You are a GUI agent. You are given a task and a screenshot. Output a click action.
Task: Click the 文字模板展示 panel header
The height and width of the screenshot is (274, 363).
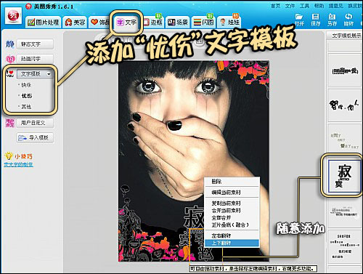[x=346, y=36]
